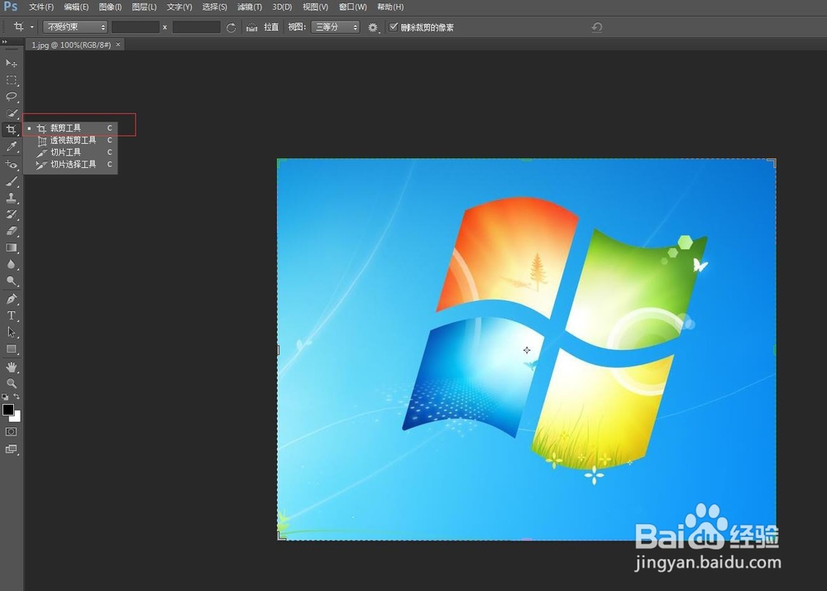Viewport: 827px width, 591px height.
Task: Choose 切片选择工具 from the flyout
Action: [70, 165]
